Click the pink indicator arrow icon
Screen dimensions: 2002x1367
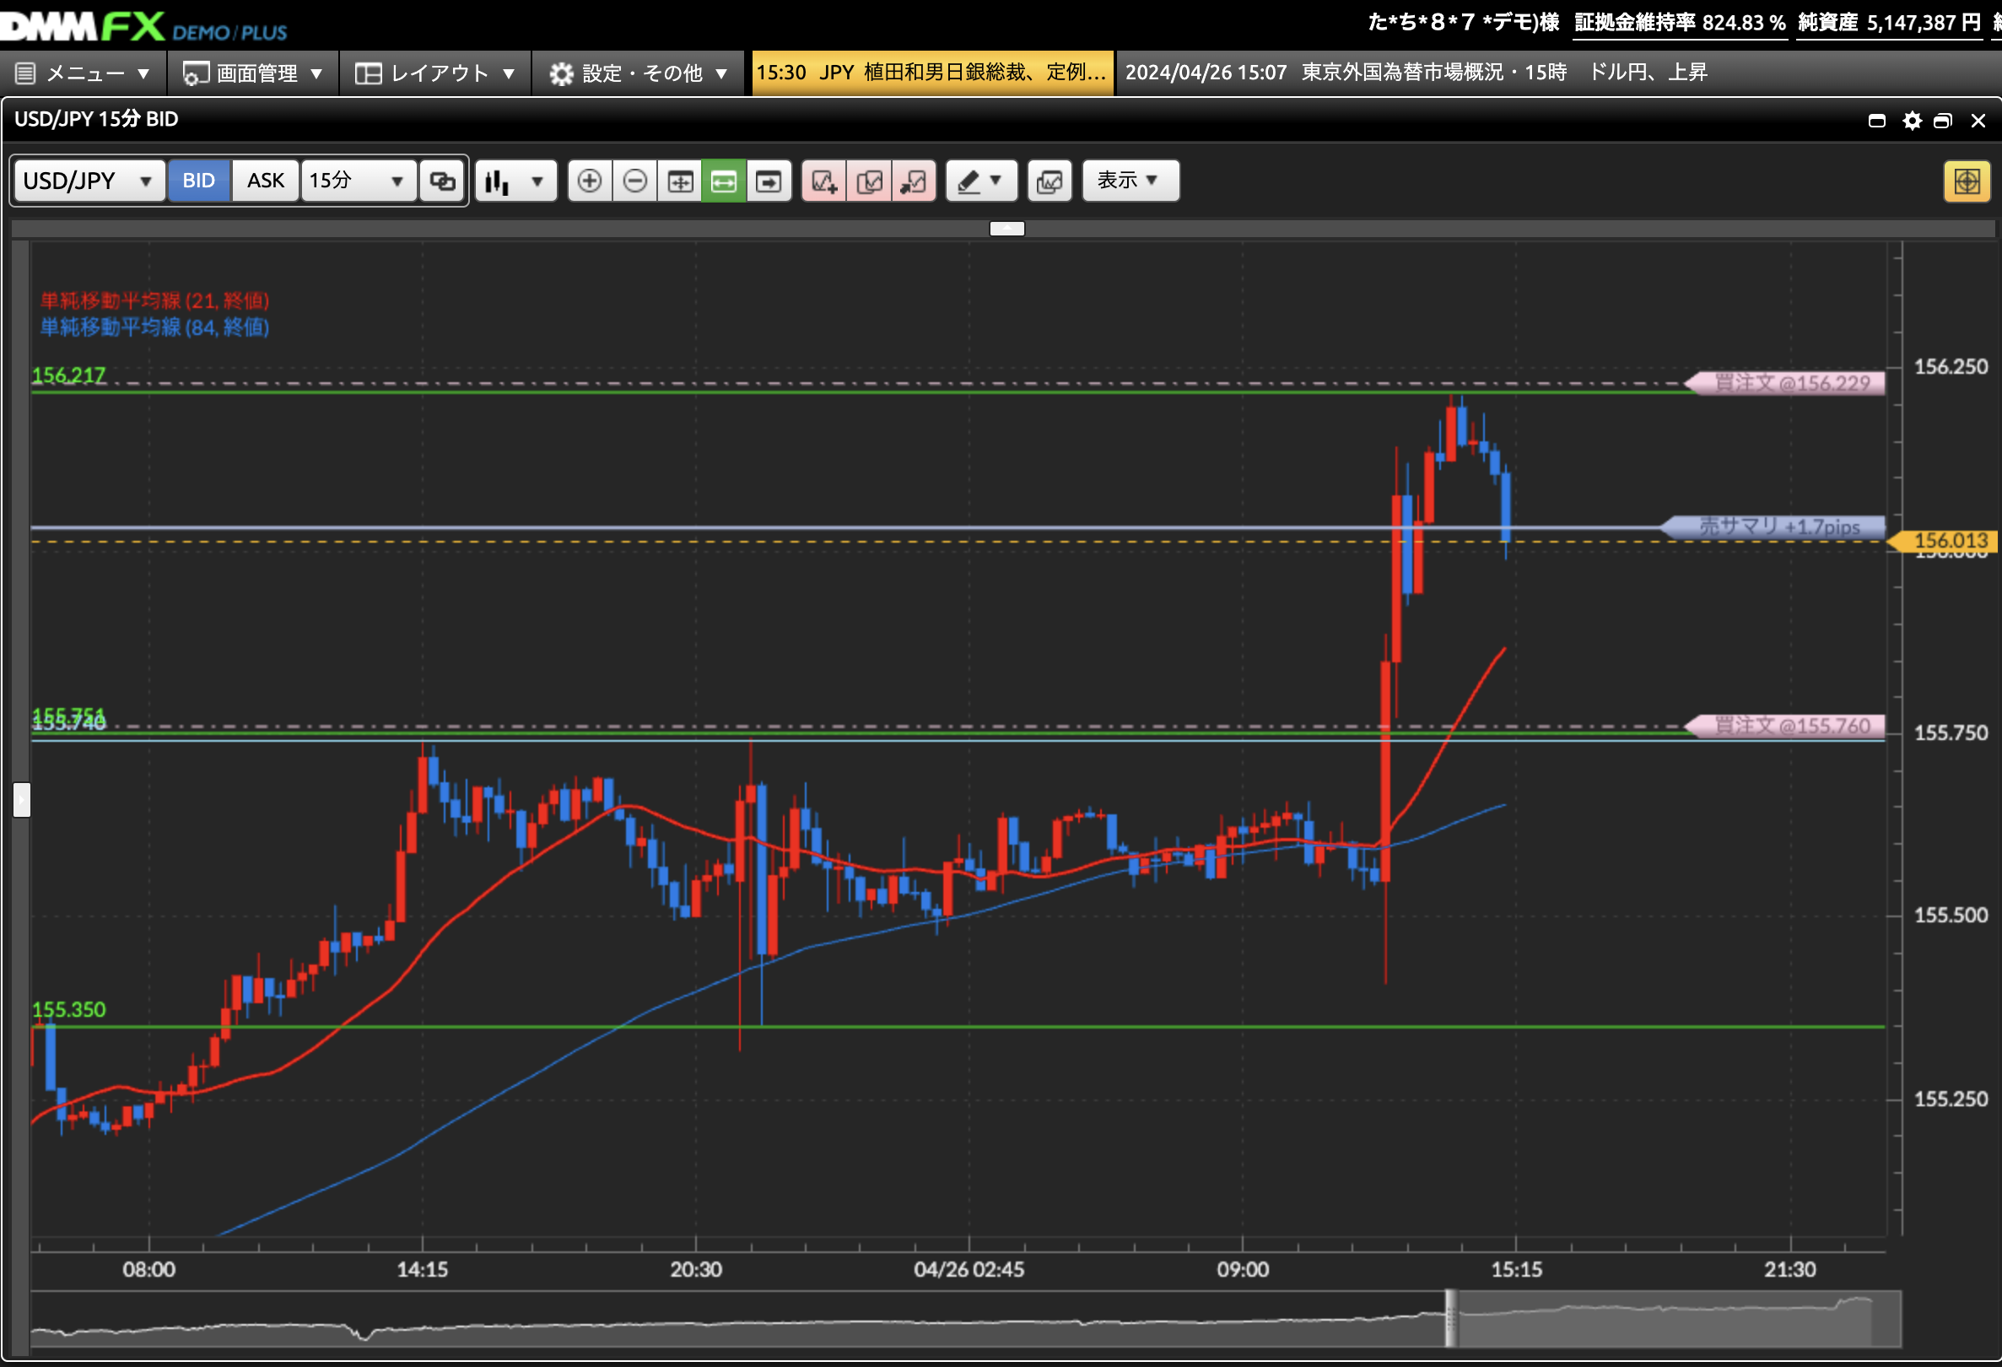click(x=914, y=181)
